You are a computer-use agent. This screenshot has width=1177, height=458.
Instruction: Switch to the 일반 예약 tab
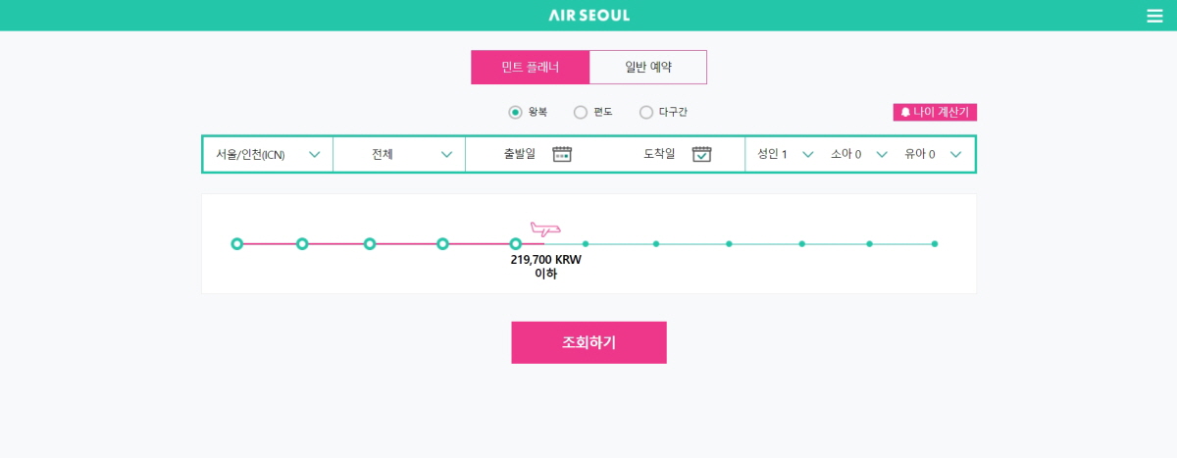pos(648,67)
